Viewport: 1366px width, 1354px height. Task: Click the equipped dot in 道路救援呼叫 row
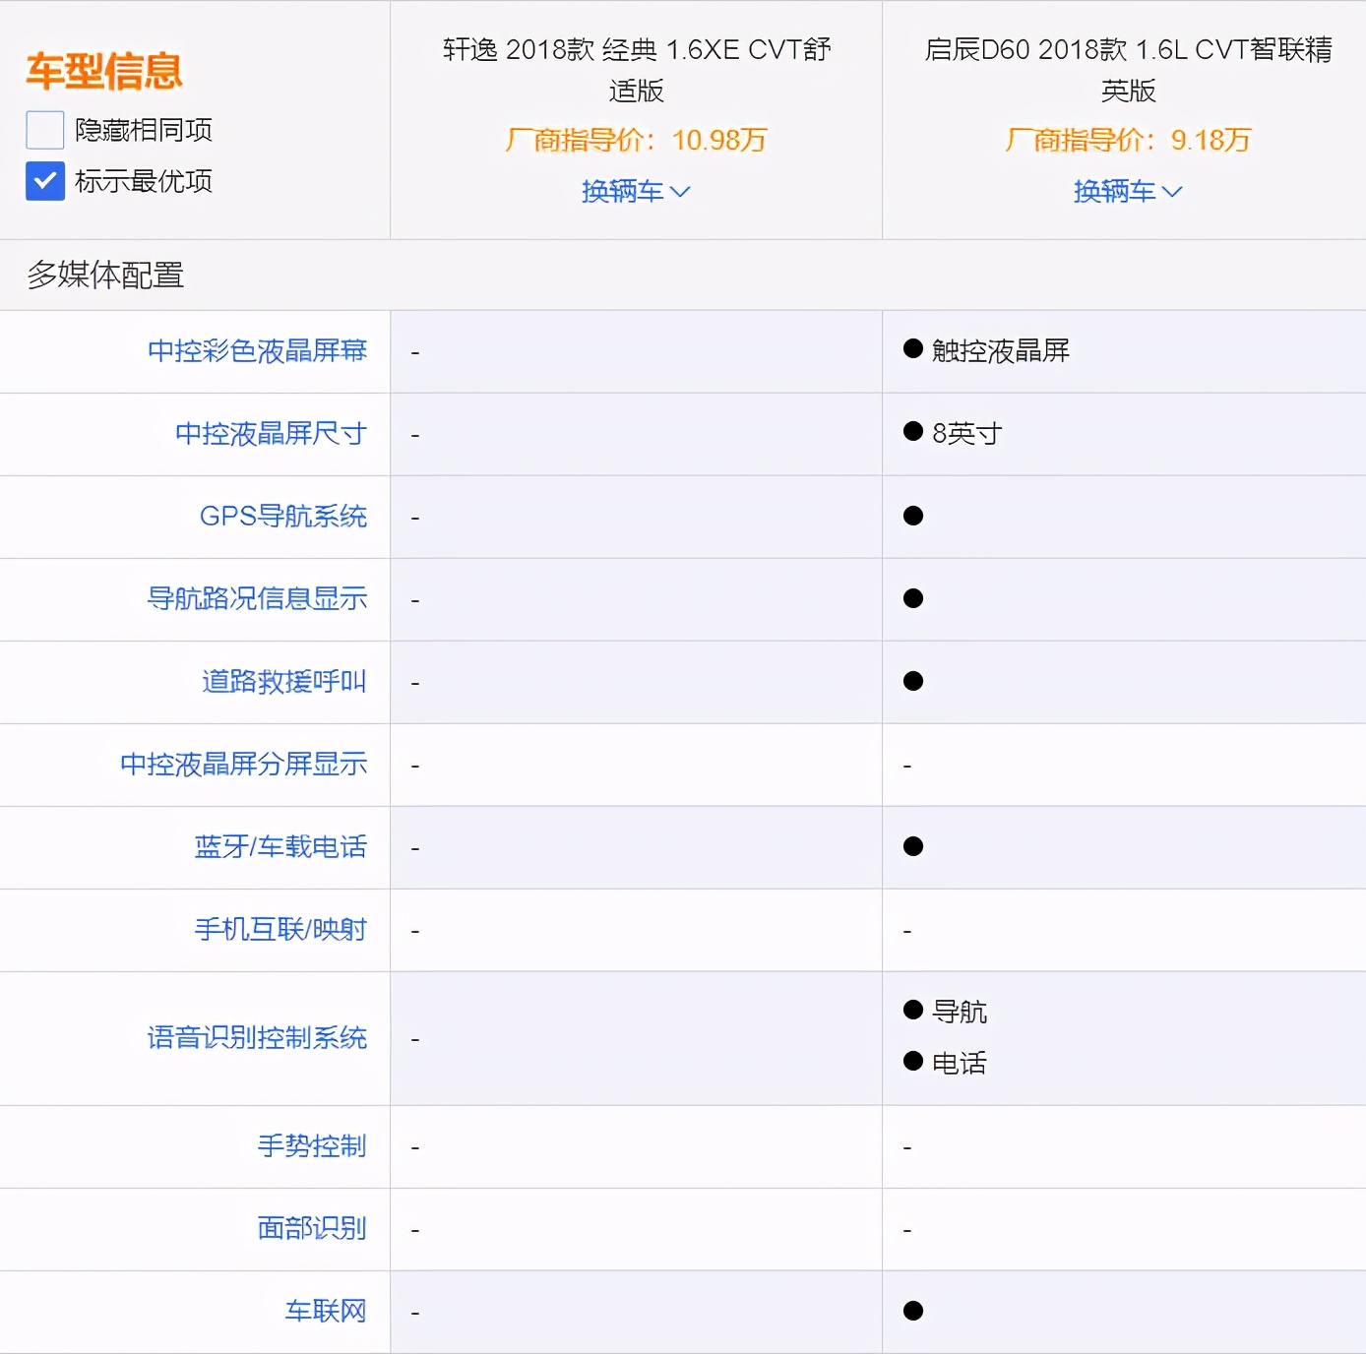point(913,681)
